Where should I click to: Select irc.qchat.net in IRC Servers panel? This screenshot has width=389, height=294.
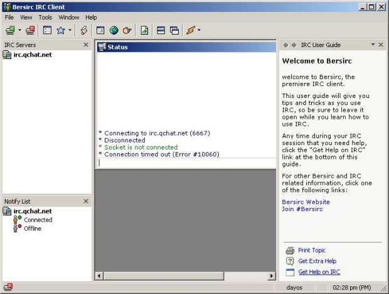click(32, 55)
